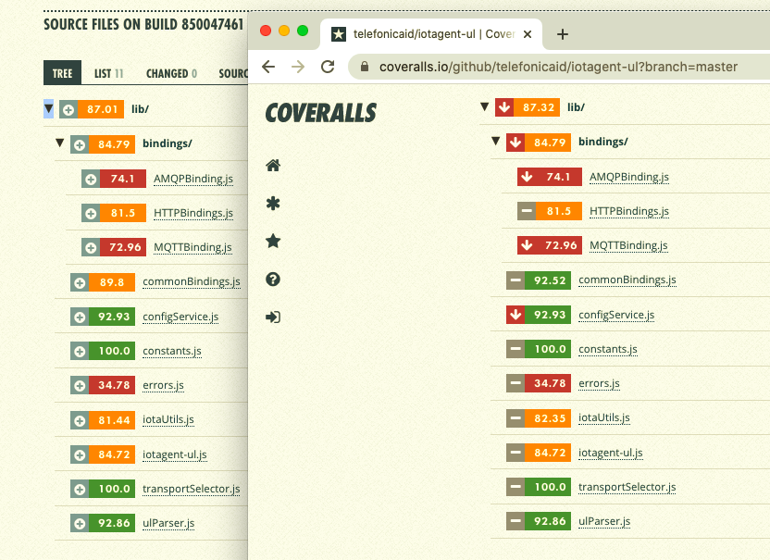Click plus icon beside AMQPBinding.js in back window
This screenshot has height=560, width=770.
[91, 179]
